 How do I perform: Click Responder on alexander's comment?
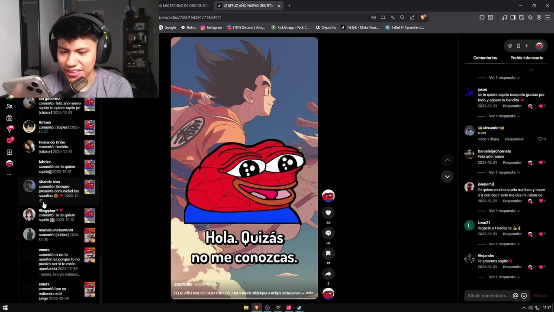515,139
